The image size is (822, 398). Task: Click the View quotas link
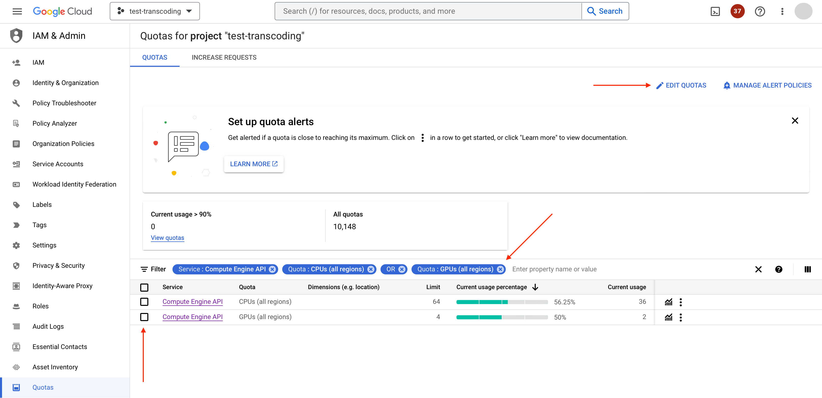pyautogui.click(x=167, y=238)
